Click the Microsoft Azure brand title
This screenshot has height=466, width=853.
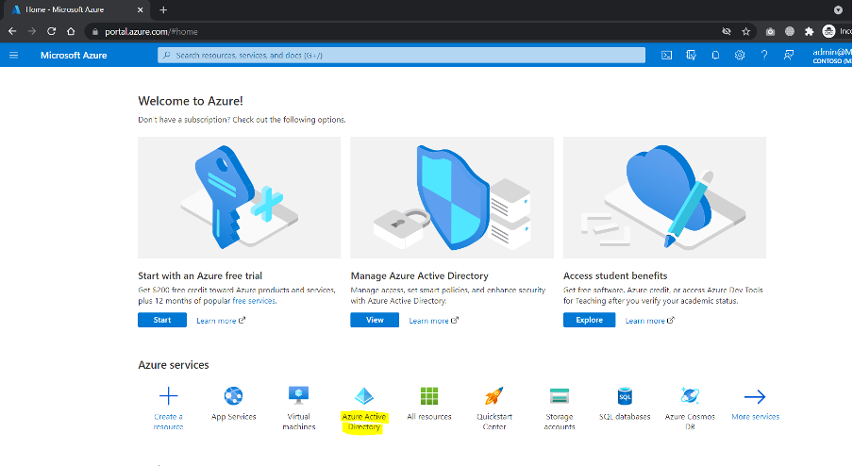[x=74, y=55]
